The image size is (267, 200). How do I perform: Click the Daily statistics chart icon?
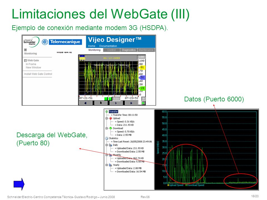click(110, 145)
